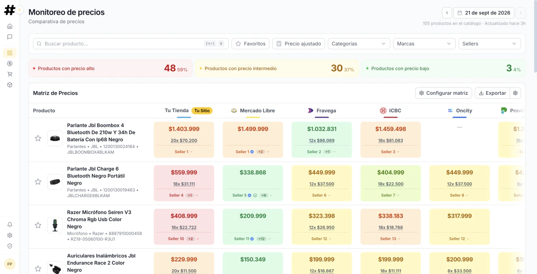This screenshot has height=274, width=537.
Task: Click the Tu Sitio badge
Action: coord(202,110)
